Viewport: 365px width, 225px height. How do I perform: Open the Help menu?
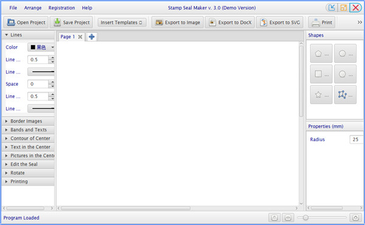point(87,8)
